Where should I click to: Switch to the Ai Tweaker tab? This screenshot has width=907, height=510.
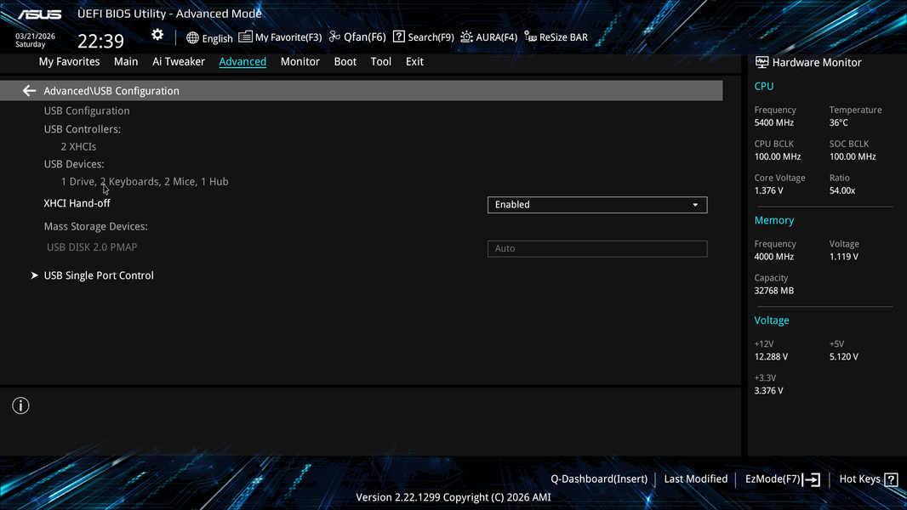pyautogui.click(x=178, y=62)
